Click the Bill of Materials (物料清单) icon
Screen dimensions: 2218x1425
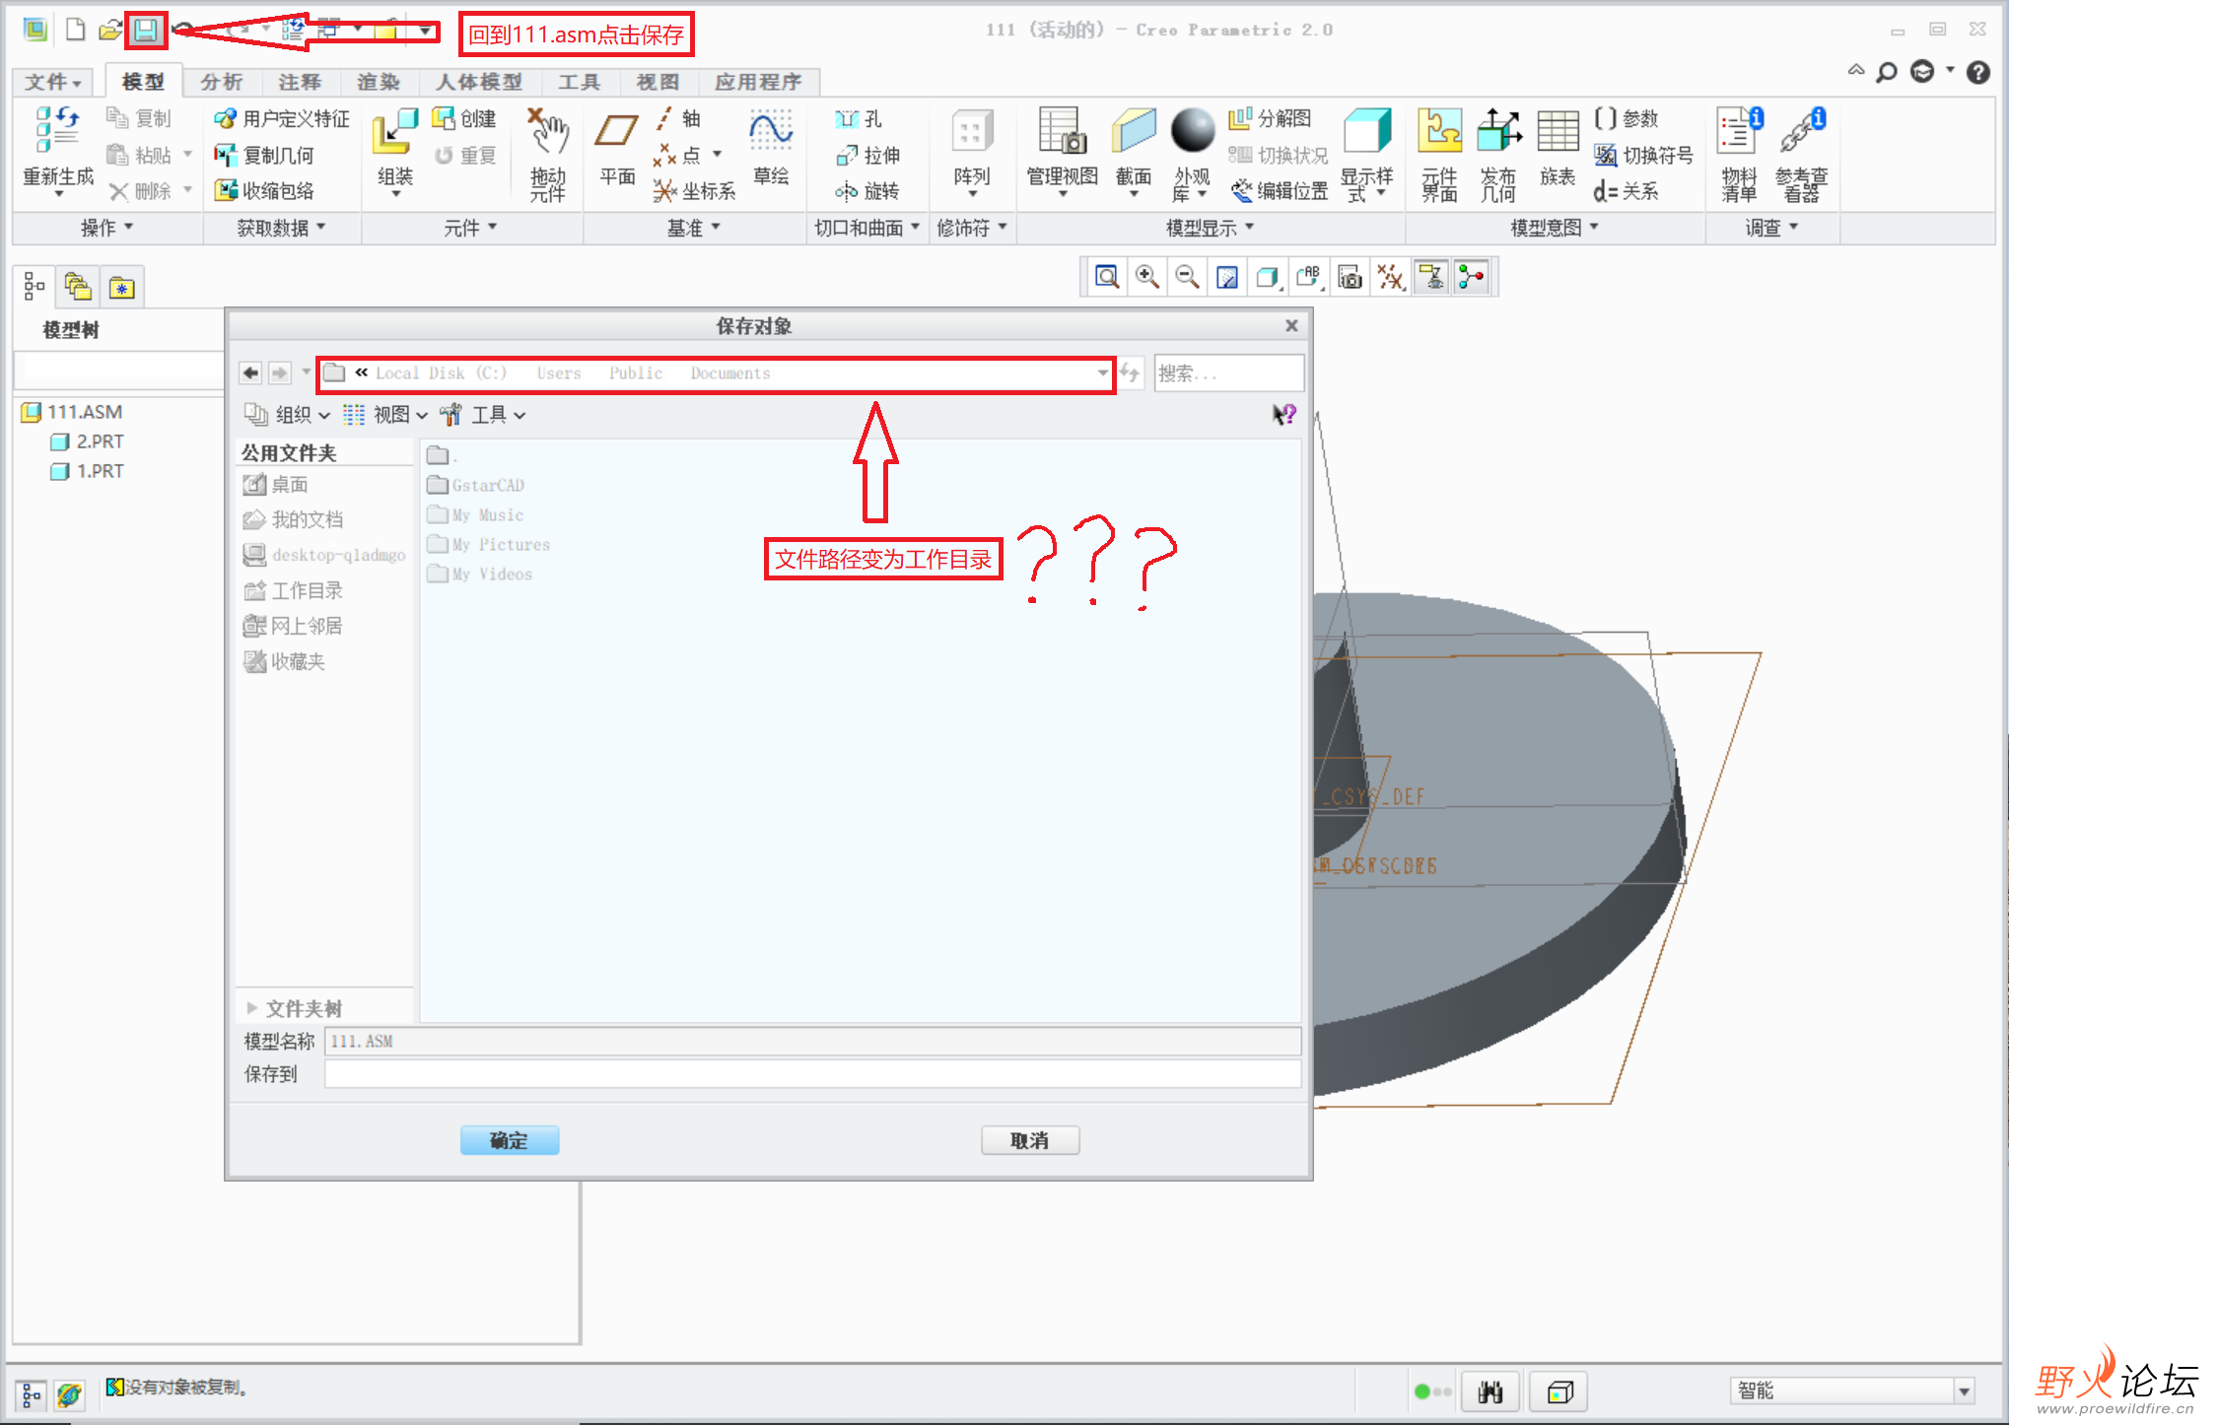(x=1739, y=130)
